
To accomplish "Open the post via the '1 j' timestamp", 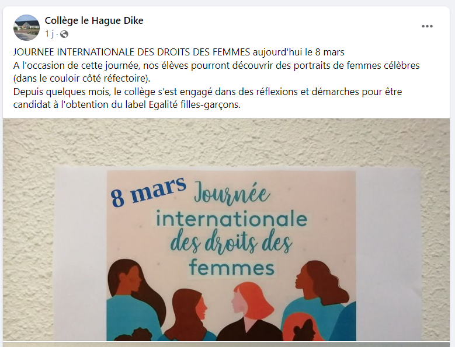I will coord(49,34).
